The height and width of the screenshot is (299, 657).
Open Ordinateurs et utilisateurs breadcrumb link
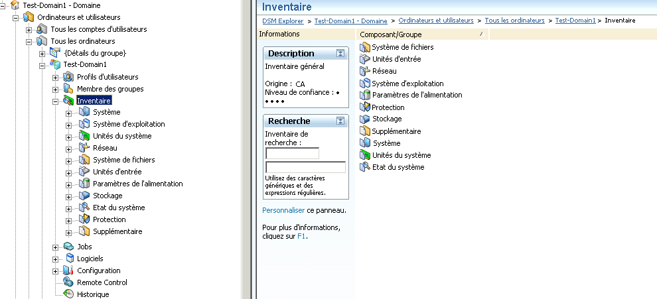[436, 20]
